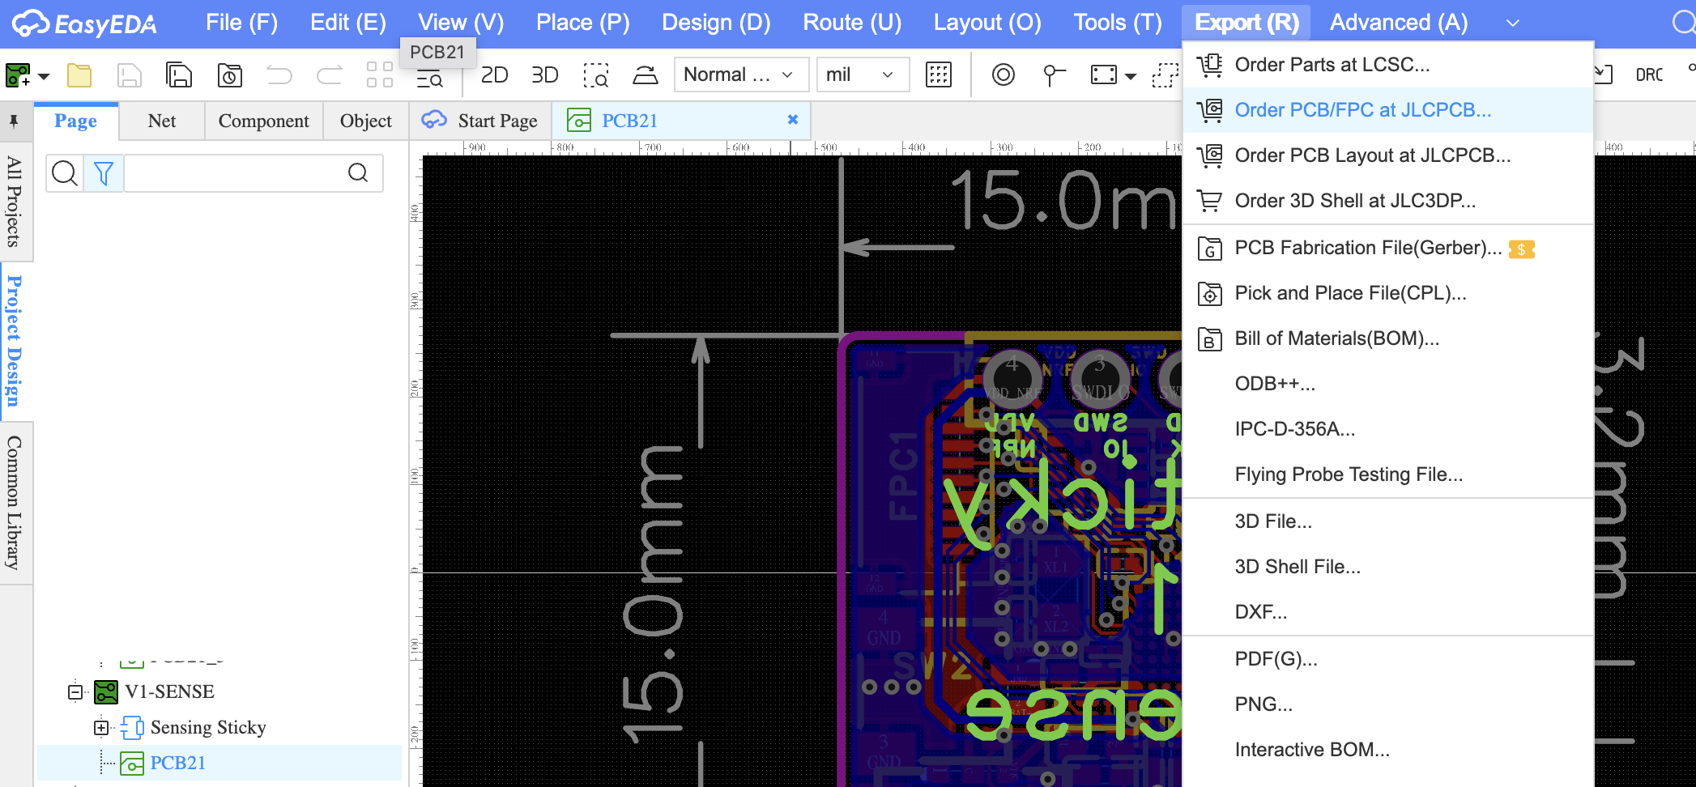Export Flying Probe Testing File
Screen dimensions: 1696x787
pyautogui.click(x=1388, y=474)
